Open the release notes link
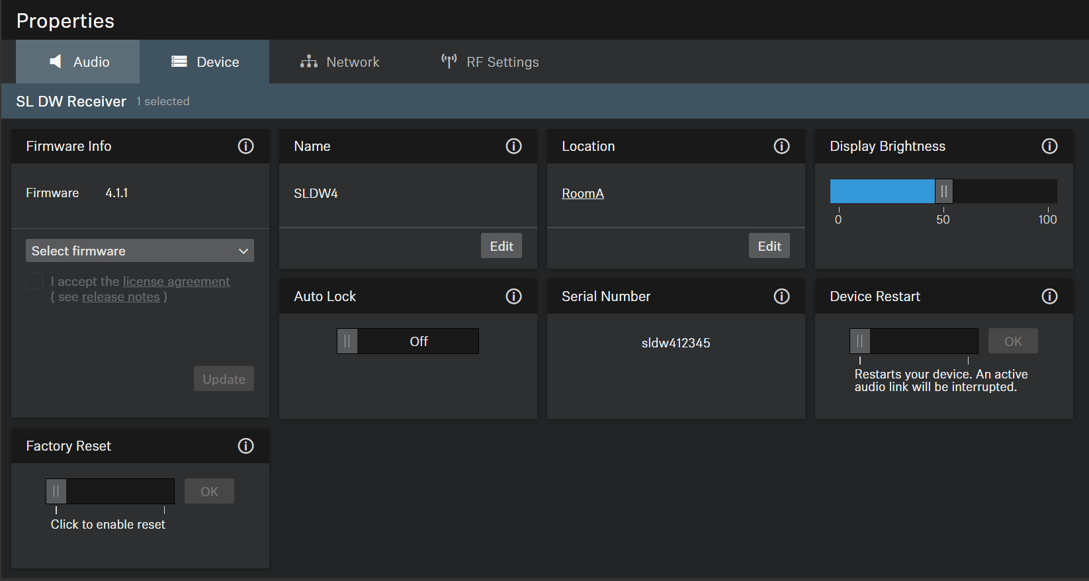This screenshot has height=581, width=1089. (120, 297)
